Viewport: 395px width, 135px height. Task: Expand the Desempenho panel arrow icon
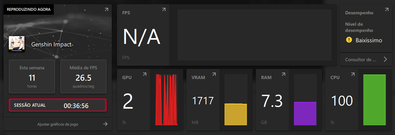click(387, 10)
